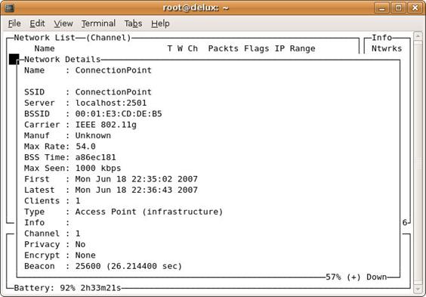Viewport: 426px width, 297px height.
Task: Click the terminal icon in the title bar
Action: click(9, 8)
